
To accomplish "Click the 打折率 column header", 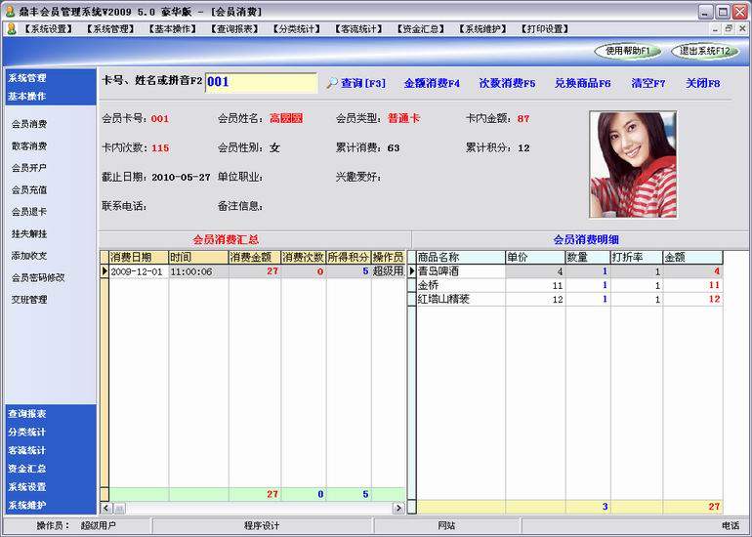I will [637, 257].
